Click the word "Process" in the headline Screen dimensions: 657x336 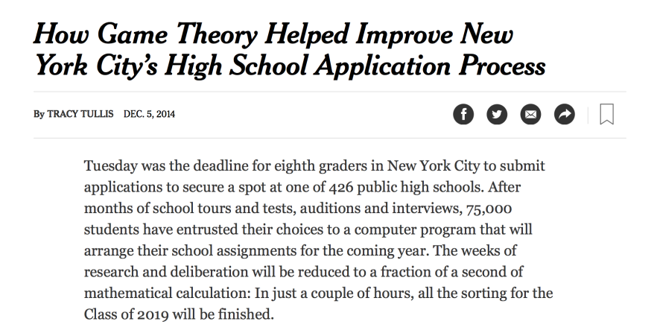point(502,66)
